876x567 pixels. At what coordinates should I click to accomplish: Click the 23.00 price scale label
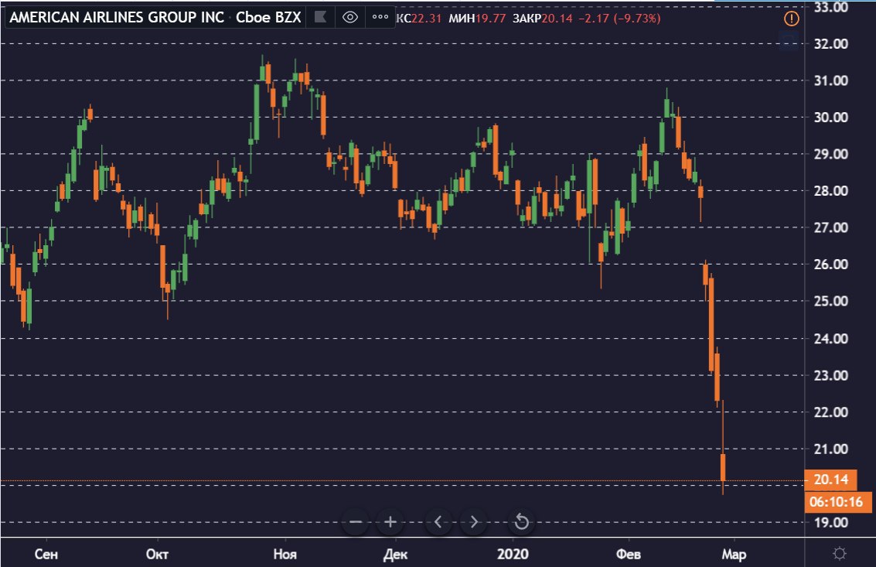tap(830, 375)
